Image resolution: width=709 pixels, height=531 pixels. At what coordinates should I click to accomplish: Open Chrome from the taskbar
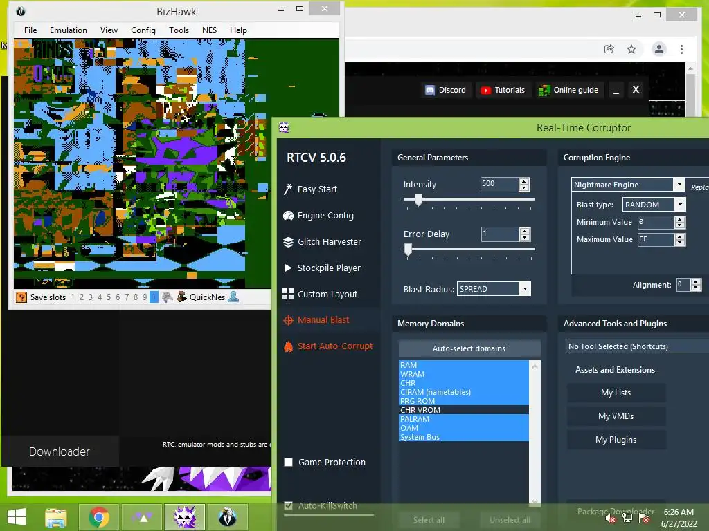coord(99,517)
